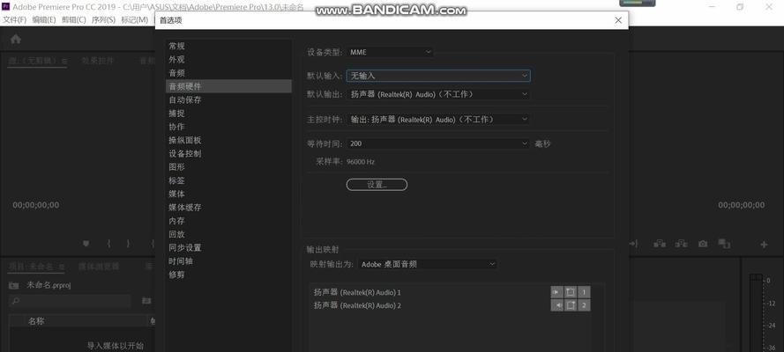Select 自动保存 in preferences list
Image resolution: width=784 pixels, height=352 pixels.
pyautogui.click(x=228, y=99)
